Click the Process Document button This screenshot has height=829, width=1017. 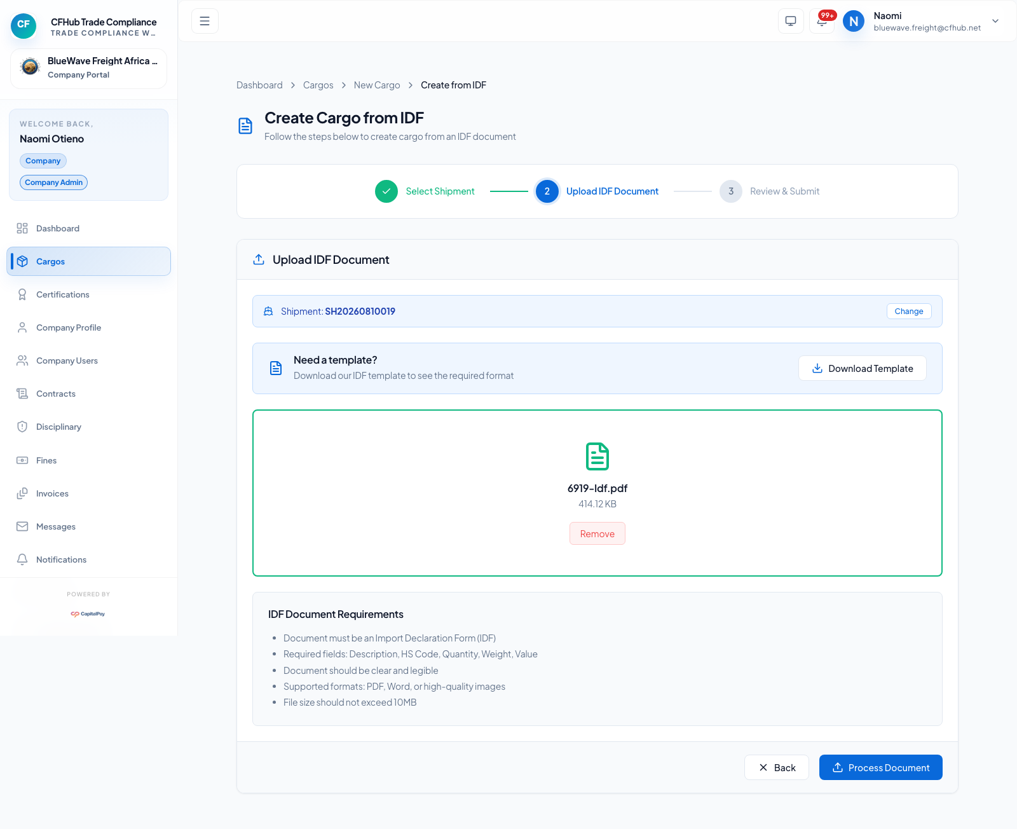[880, 767]
